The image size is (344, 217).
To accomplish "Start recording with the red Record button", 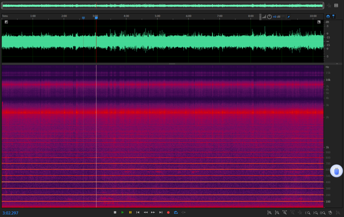I will pyautogui.click(x=168, y=212).
